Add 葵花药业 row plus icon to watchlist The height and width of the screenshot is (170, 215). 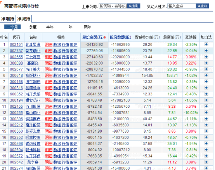pos(206,51)
